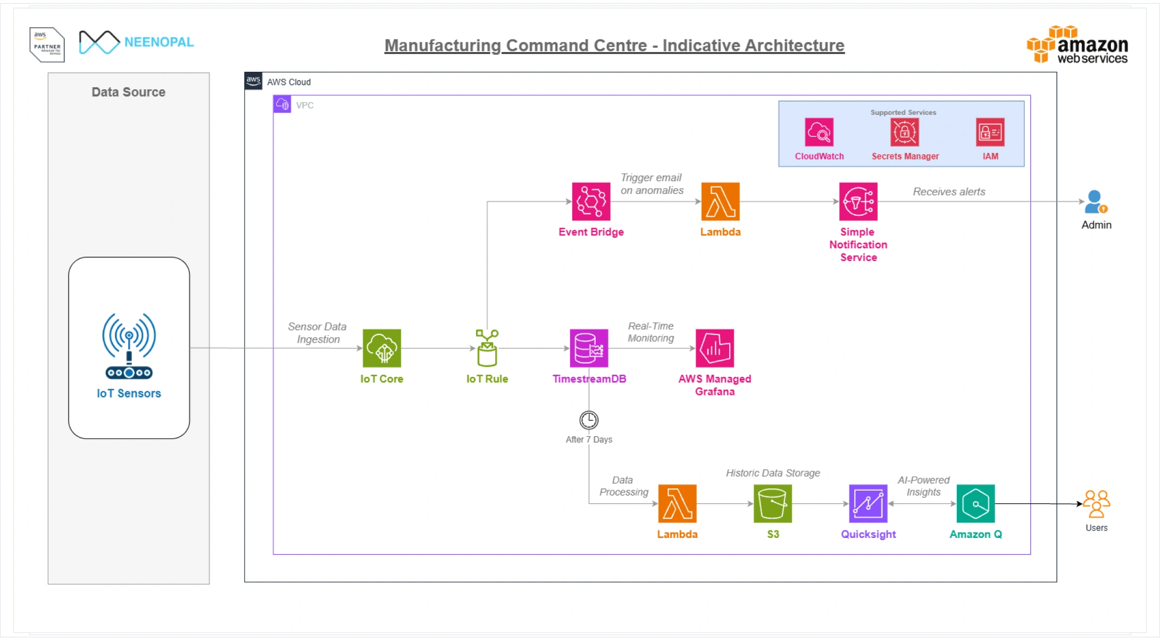This screenshot has width=1160, height=641.
Task: Select the Simple Notification Service icon
Action: tap(858, 201)
